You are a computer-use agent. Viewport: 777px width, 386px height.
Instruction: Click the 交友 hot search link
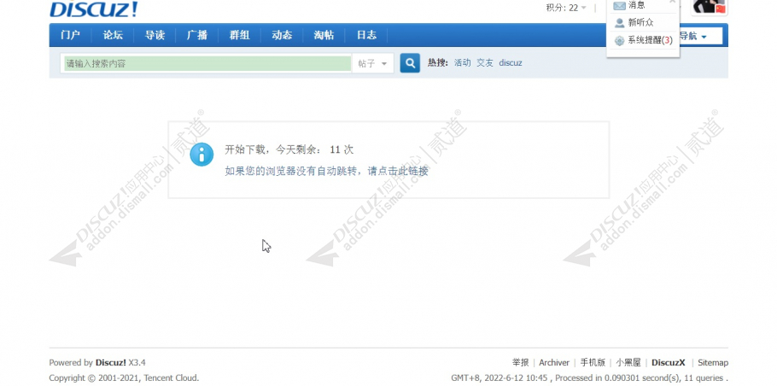(485, 63)
